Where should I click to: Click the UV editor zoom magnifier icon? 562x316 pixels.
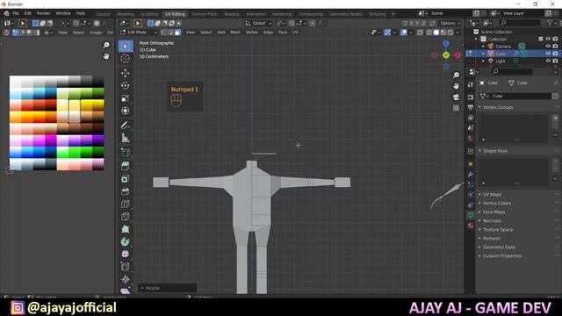pyautogui.click(x=106, y=45)
